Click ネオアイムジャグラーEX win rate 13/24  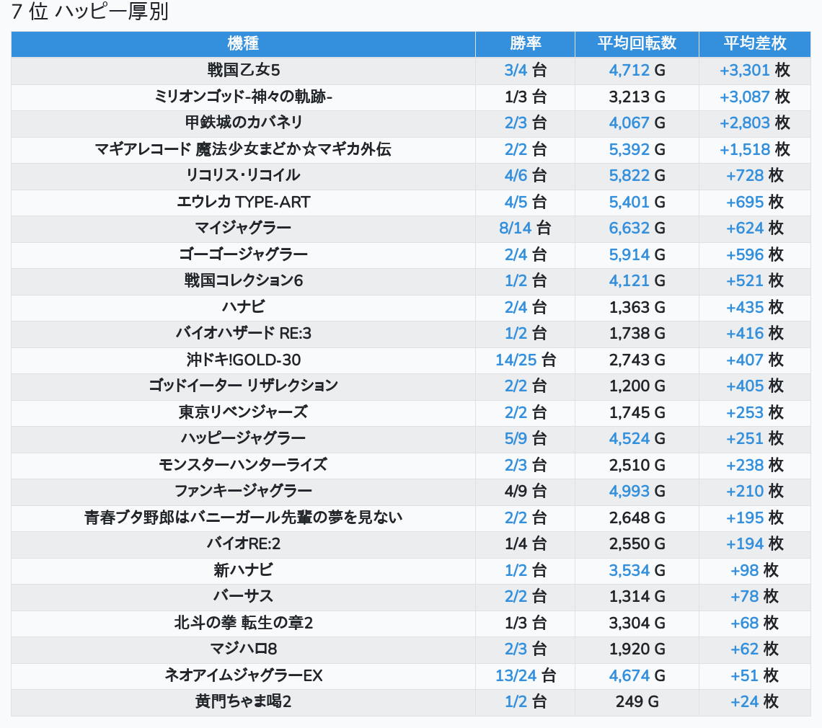[x=516, y=675]
